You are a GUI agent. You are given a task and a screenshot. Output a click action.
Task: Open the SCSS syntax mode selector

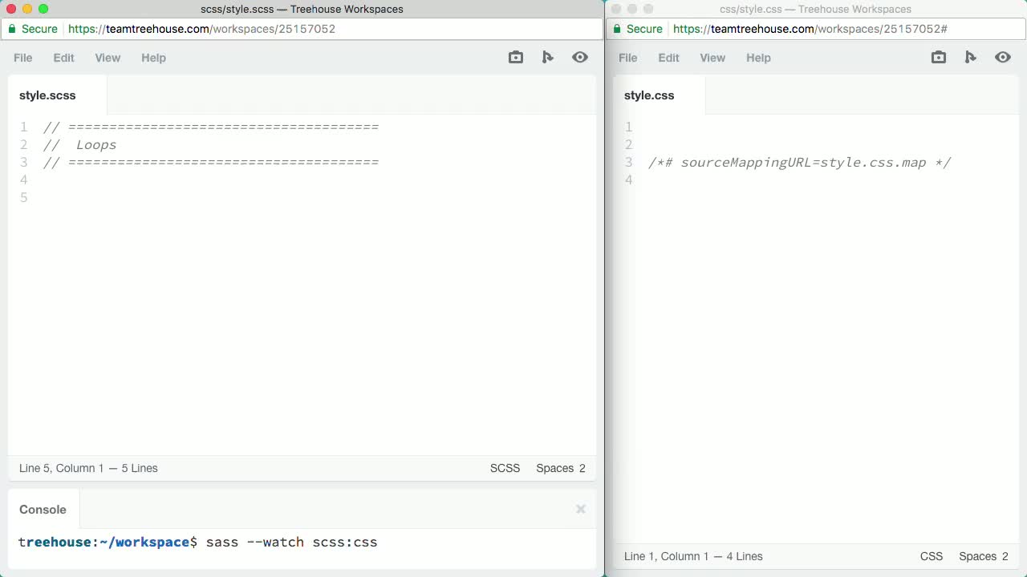click(x=505, y=468)
